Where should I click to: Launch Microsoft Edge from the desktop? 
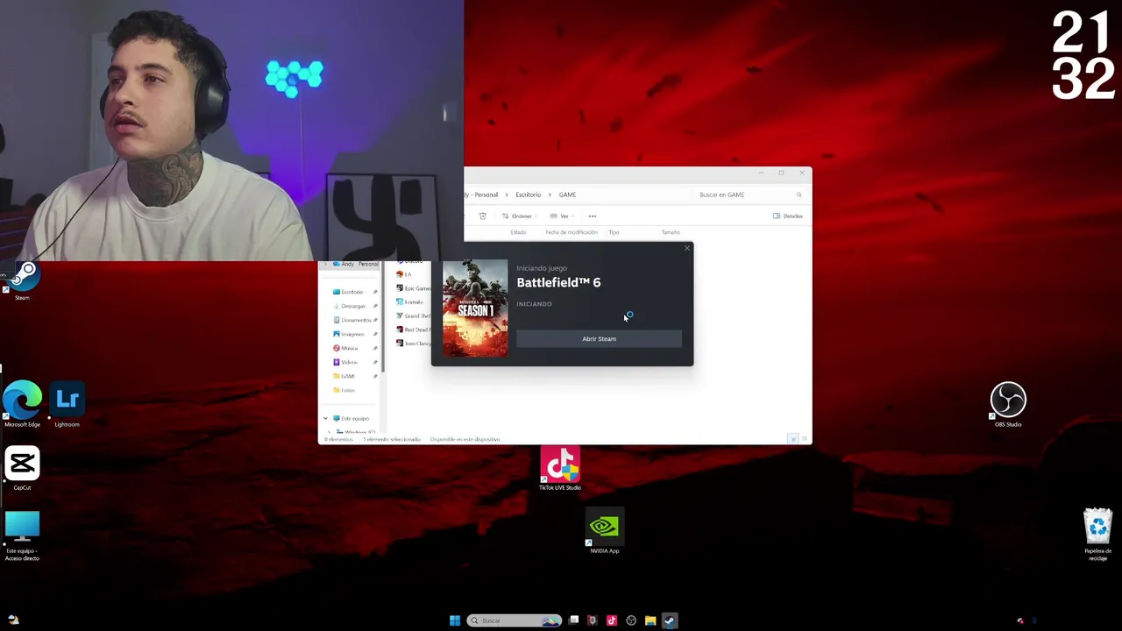point(22,402)
